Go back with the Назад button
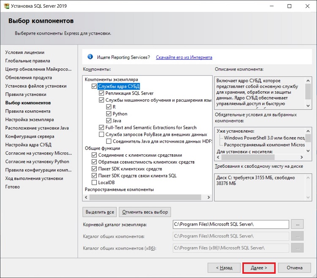 [x=224, y=268]
